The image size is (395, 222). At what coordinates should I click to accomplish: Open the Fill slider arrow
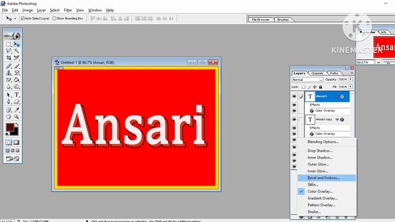tap(351, 86)
